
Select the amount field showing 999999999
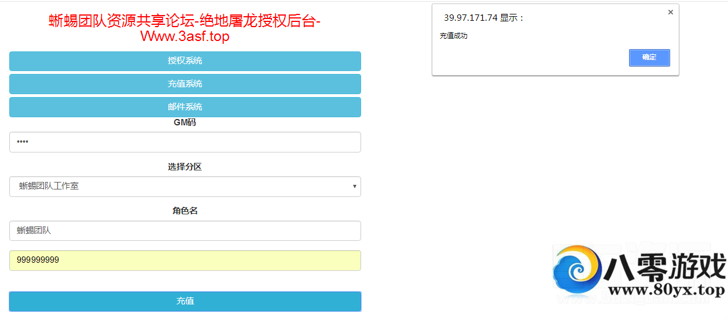185,261
